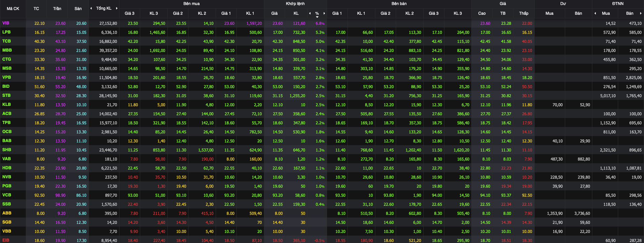Click the ĐTNN group header
The image size is (644, 243).
618,4
